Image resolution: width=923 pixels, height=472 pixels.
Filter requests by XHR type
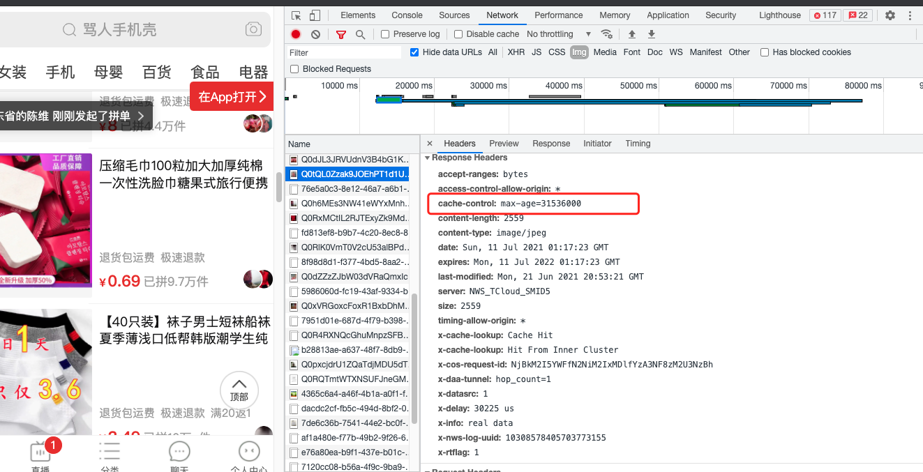pyautogui.click(x=516, y=52)
